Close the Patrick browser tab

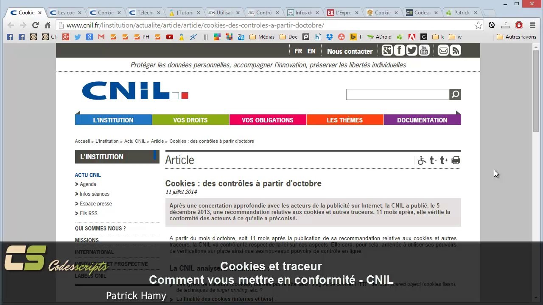[x=475, y=13]
